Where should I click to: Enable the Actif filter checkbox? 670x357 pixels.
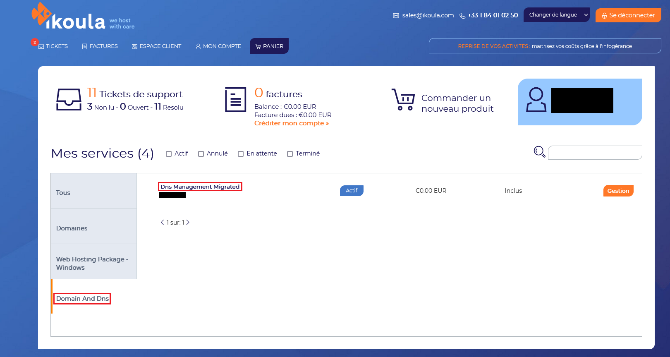click(x=169, y=154)
